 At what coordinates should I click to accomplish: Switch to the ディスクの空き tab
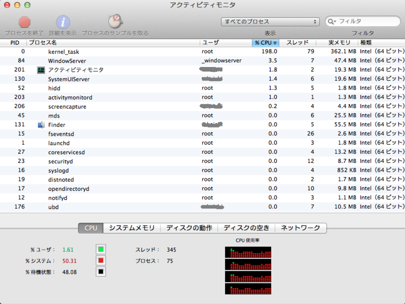coord(246,228)
